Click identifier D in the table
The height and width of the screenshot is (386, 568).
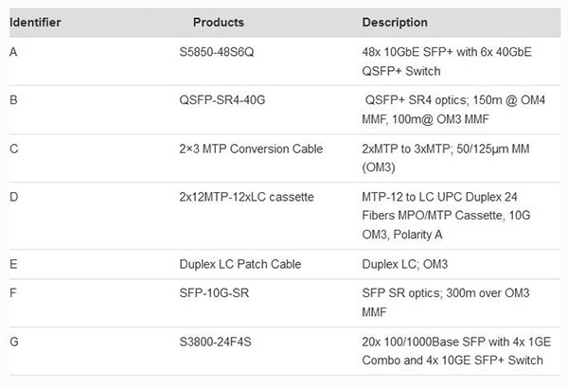tap(12, 197)
